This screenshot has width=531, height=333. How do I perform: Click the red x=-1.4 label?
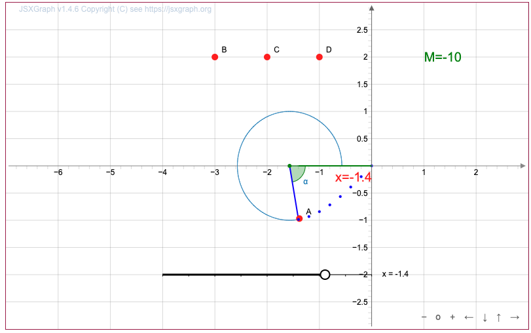(x=353, y=178)
